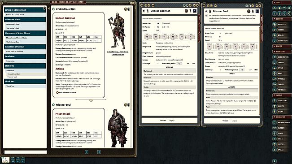Open the Classes character list
292x164 pixels.
pos(282,128)
